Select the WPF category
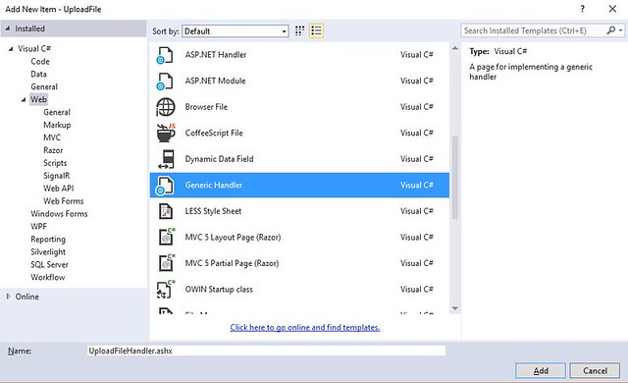The width and height of the screenshot is (628, 383). [38, 226]
